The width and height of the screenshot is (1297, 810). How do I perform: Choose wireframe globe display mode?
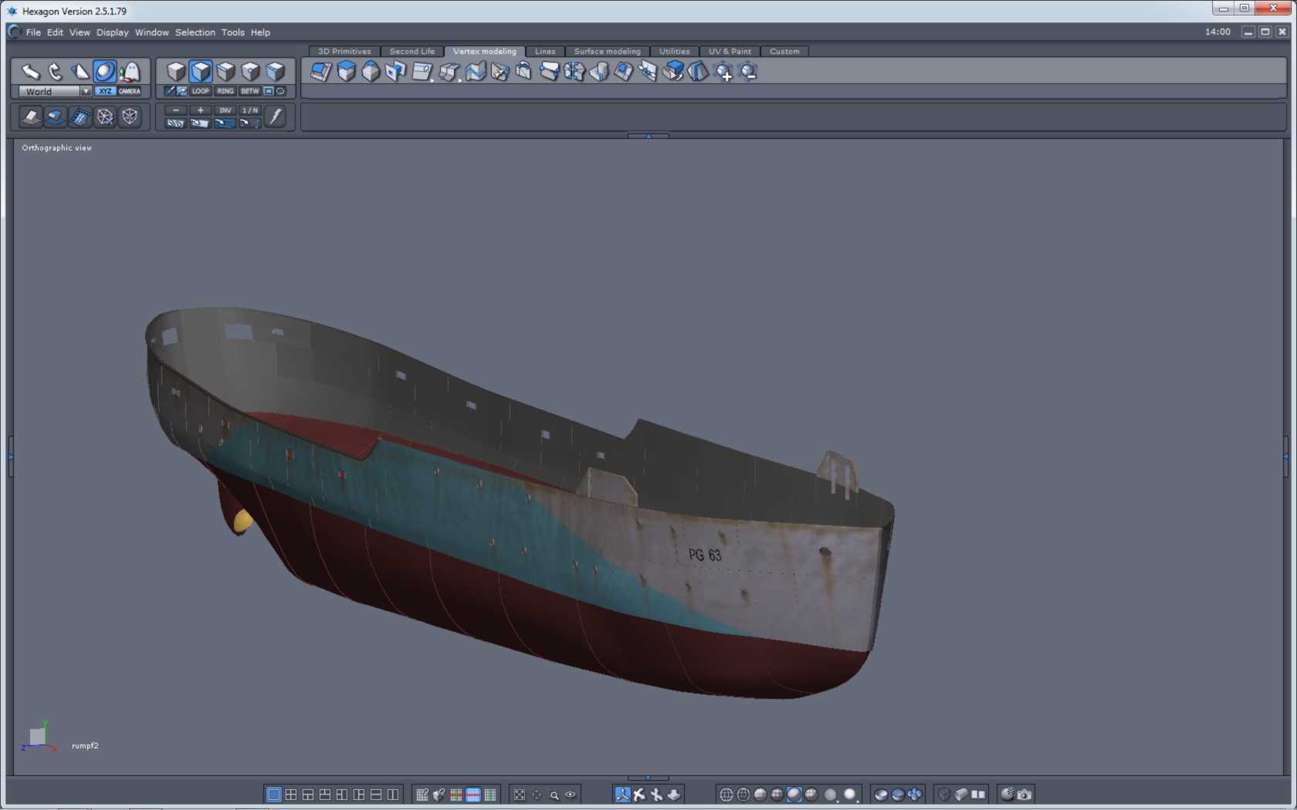[x=726, y=795]
